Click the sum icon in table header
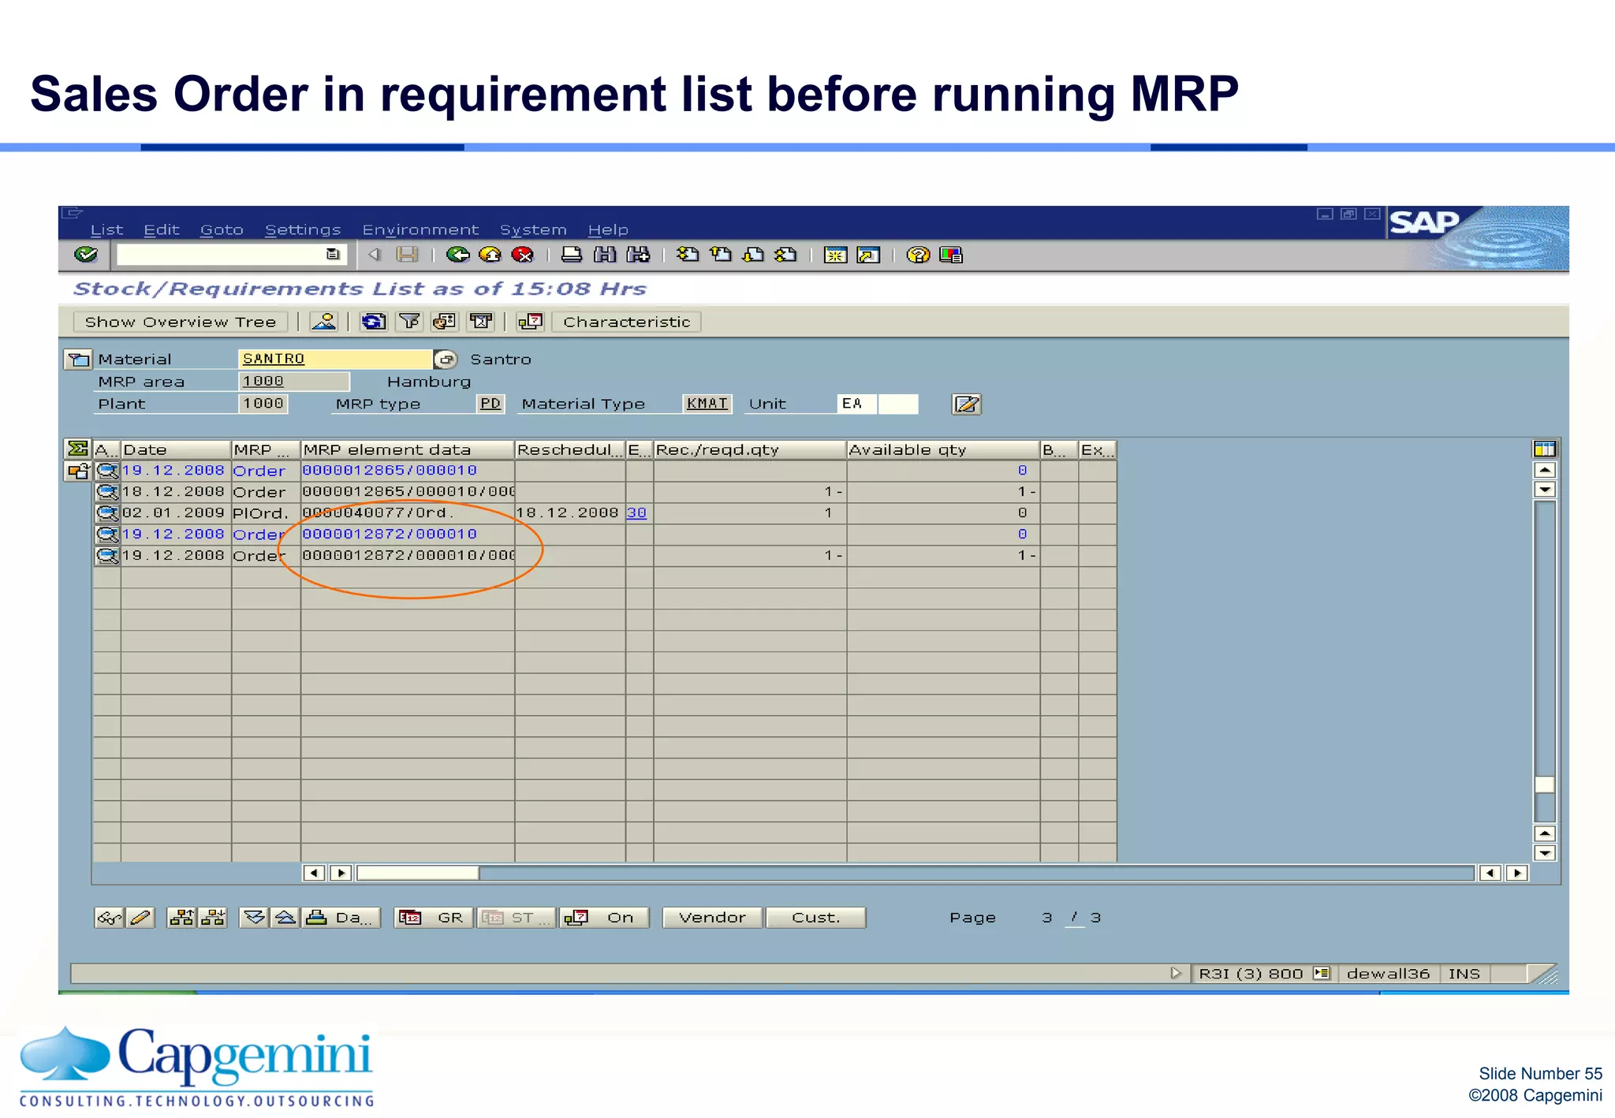Image resolution: width=1615 pixels, height=1118 pixels. pos(77,449)
